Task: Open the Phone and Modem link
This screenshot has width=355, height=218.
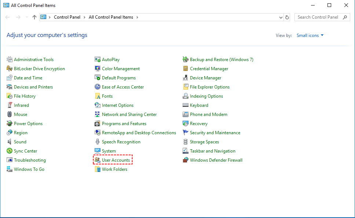Action: [209, 114]
